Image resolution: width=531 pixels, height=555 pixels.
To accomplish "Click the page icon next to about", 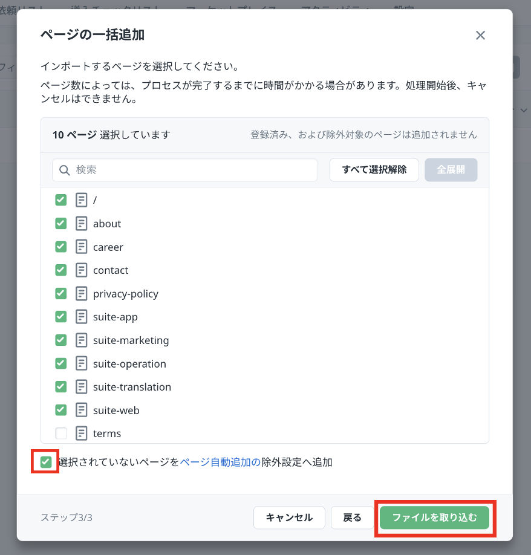I will click(x=81, y=224).
